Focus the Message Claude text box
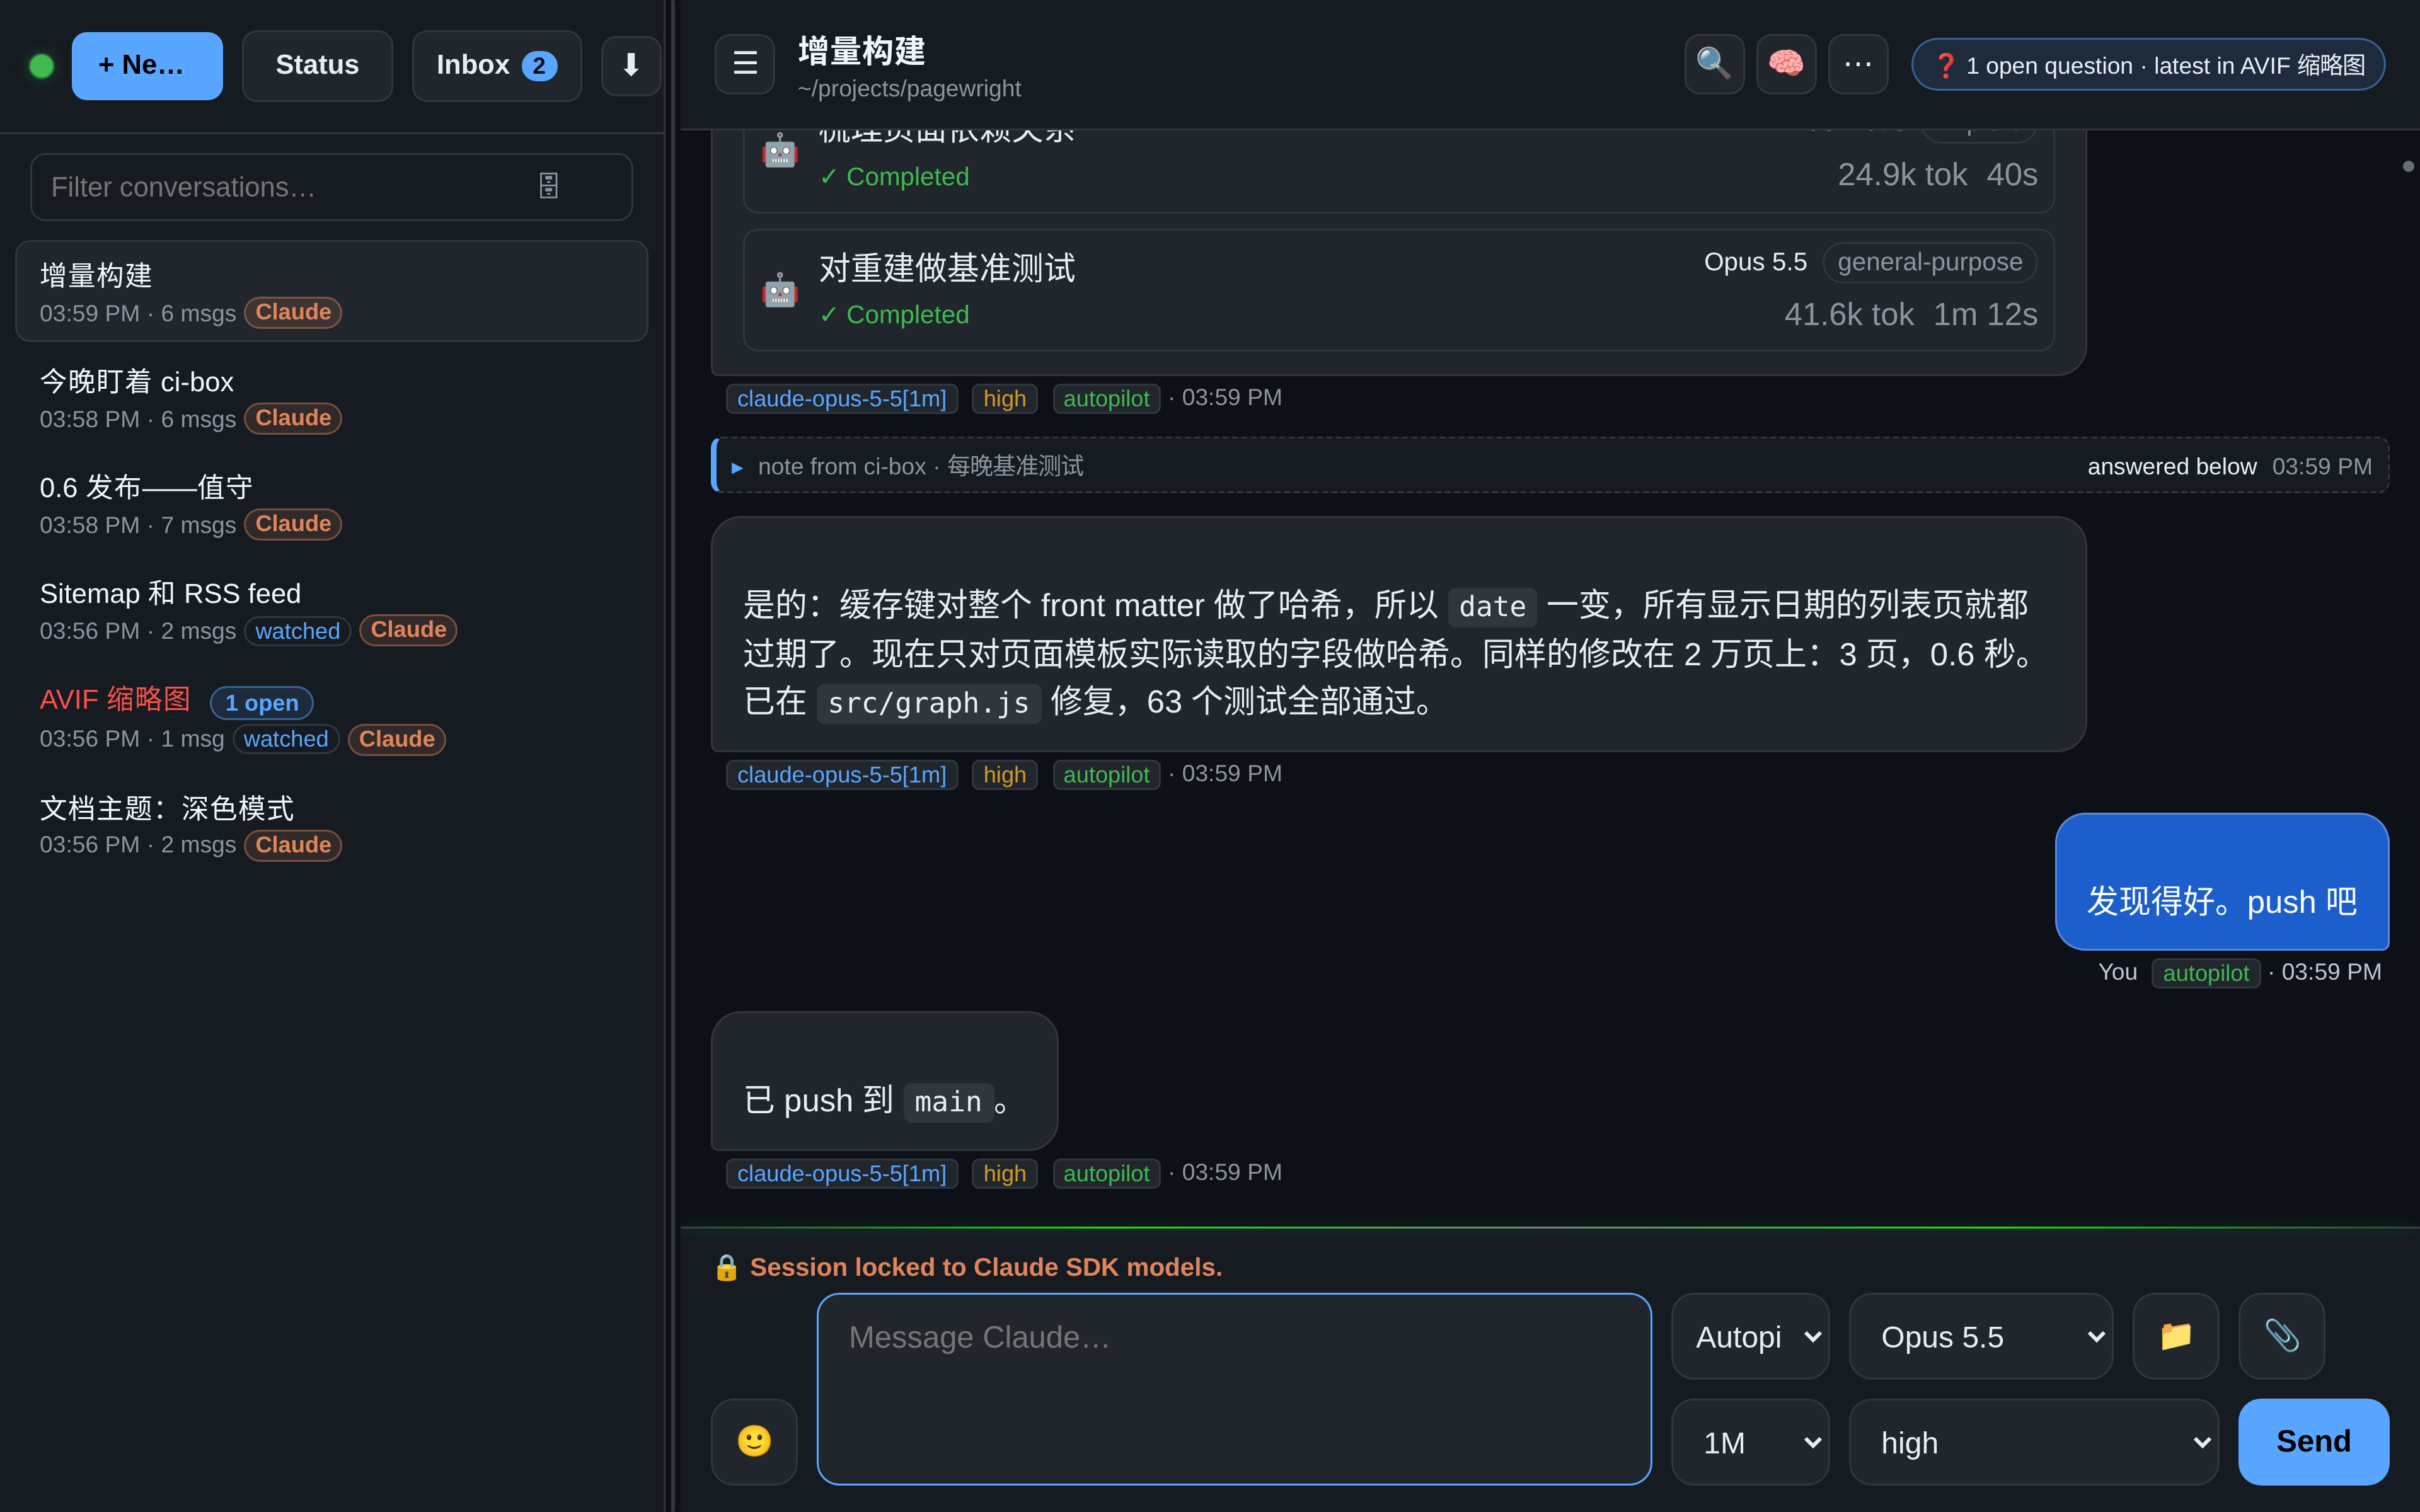The image size is (2420, 1512). coord(1234,1389)
